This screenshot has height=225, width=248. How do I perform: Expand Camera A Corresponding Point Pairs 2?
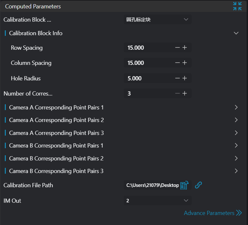pyautogui.click(x=236, y=120)
